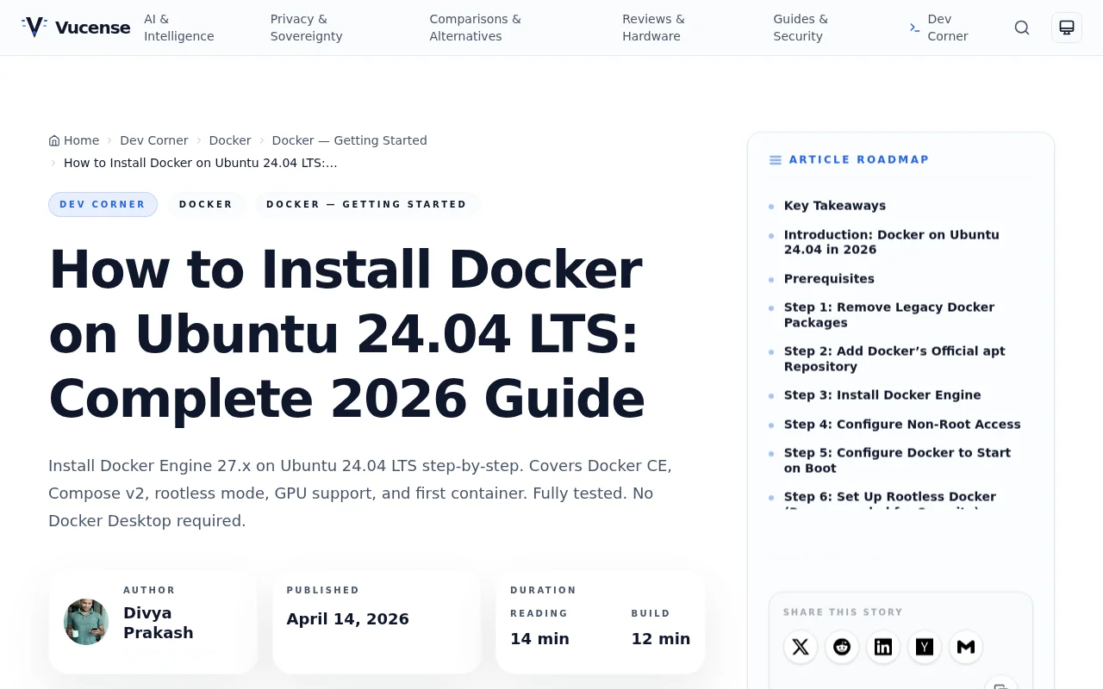Open the Dev Corner nav item

tap(939, 28)
